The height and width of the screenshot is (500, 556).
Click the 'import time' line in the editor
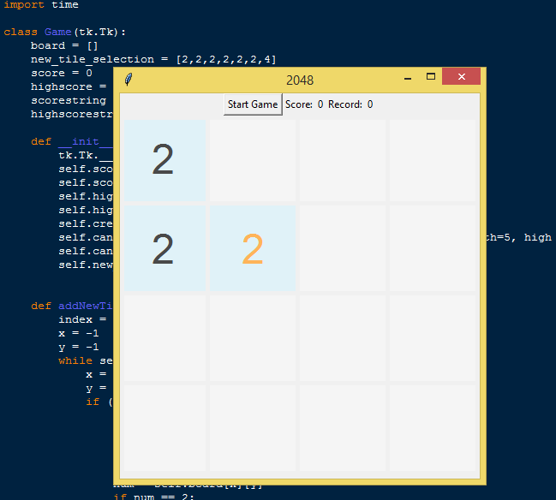point(41,5)
